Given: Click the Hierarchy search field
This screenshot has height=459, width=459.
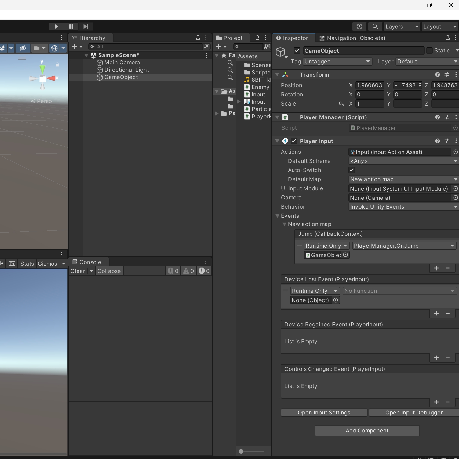Looking at the screenshot, I should [x=146, y=47].
